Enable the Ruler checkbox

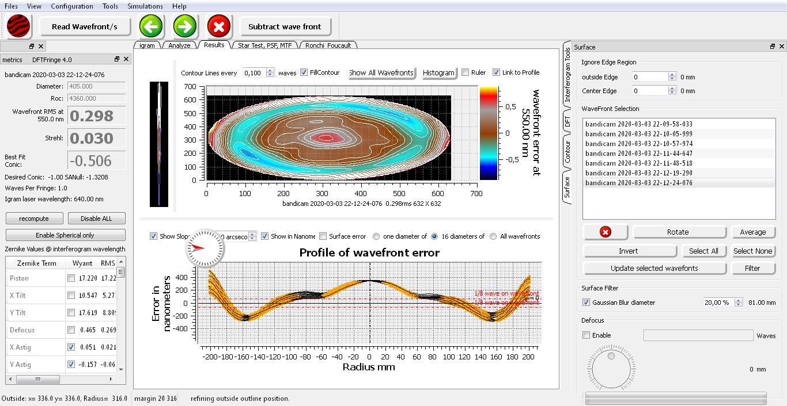[x=465, y=72]
